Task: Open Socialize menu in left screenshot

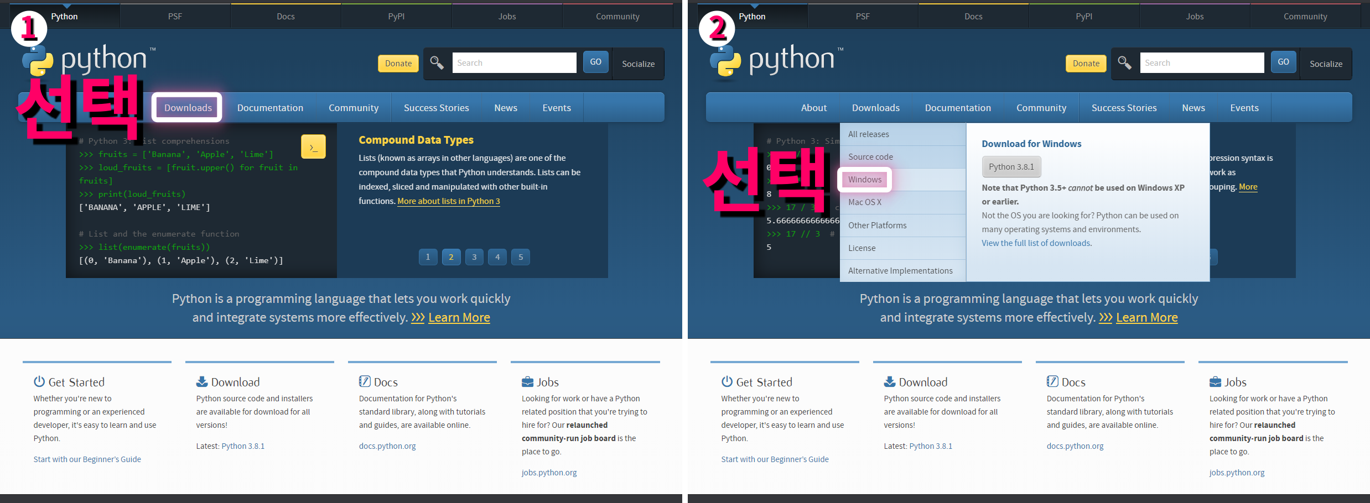Action: (x=638, y=64)
